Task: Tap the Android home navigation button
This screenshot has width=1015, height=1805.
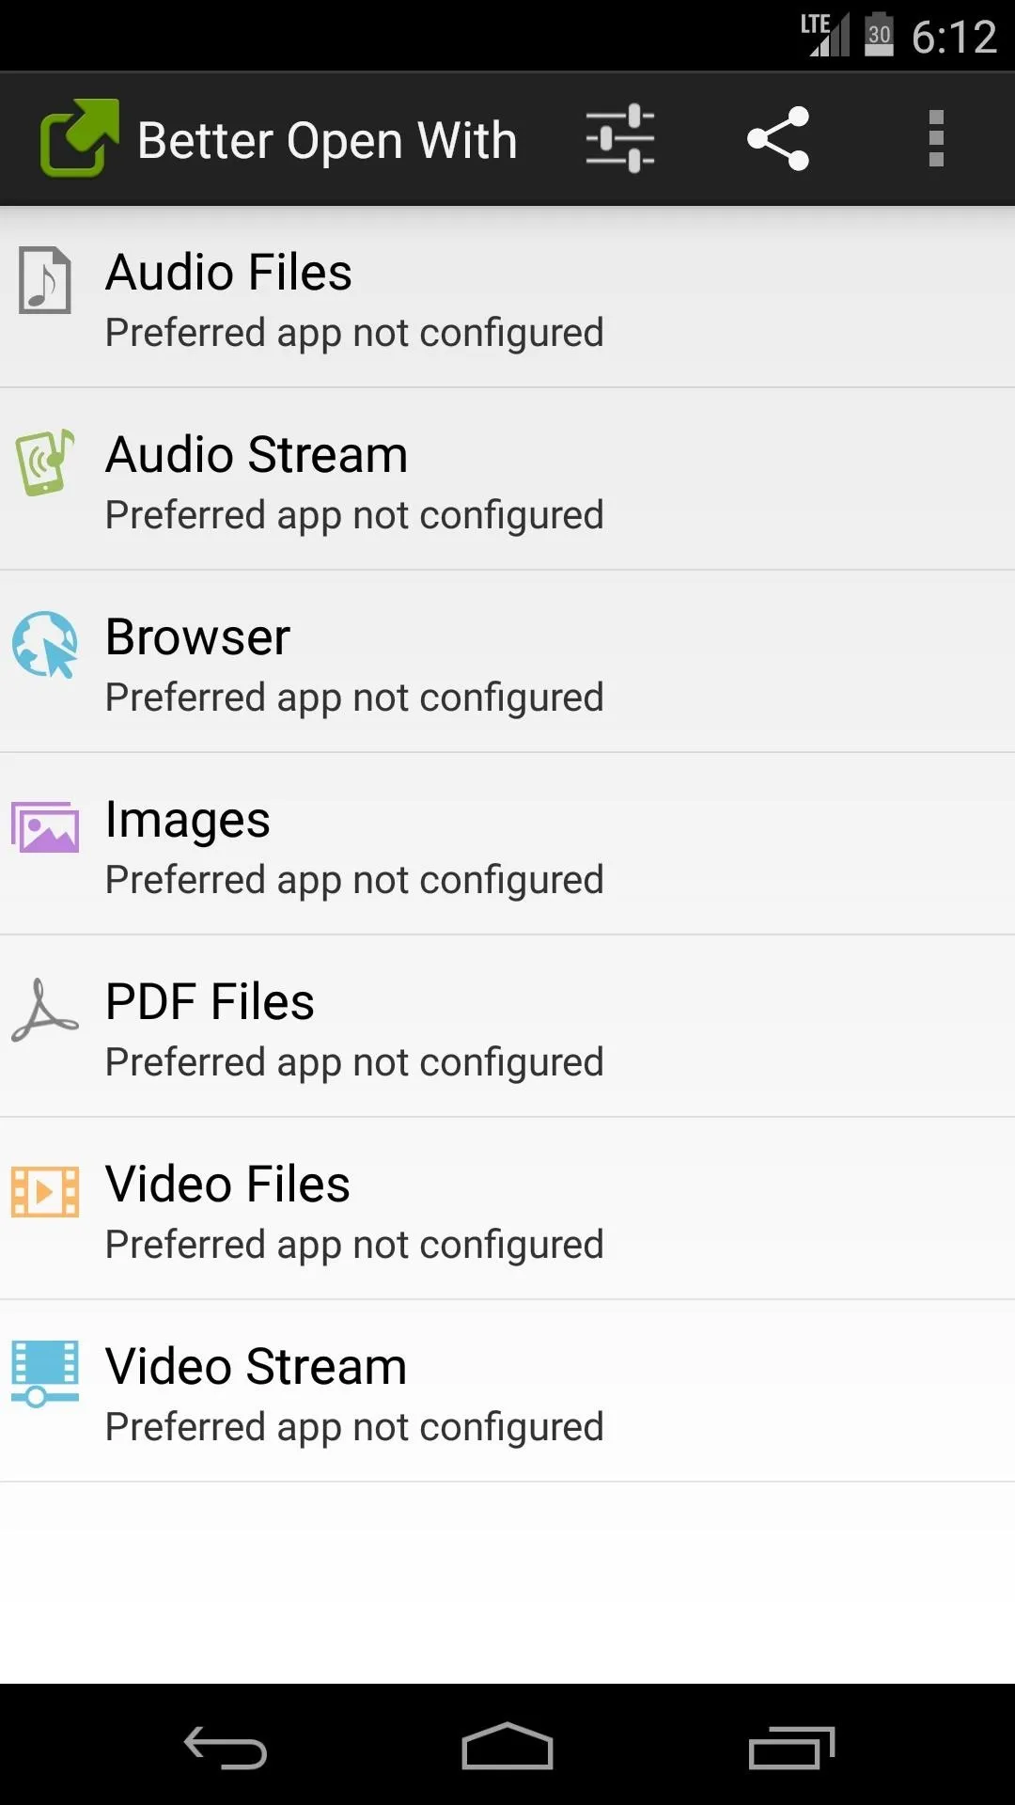Action: (507, 1747)
